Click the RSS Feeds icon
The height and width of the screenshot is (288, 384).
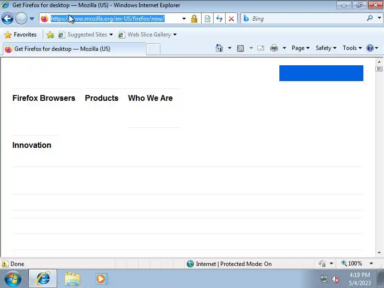tap(240, 48)
